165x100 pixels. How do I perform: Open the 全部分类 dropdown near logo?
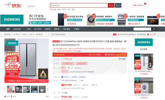31,6
